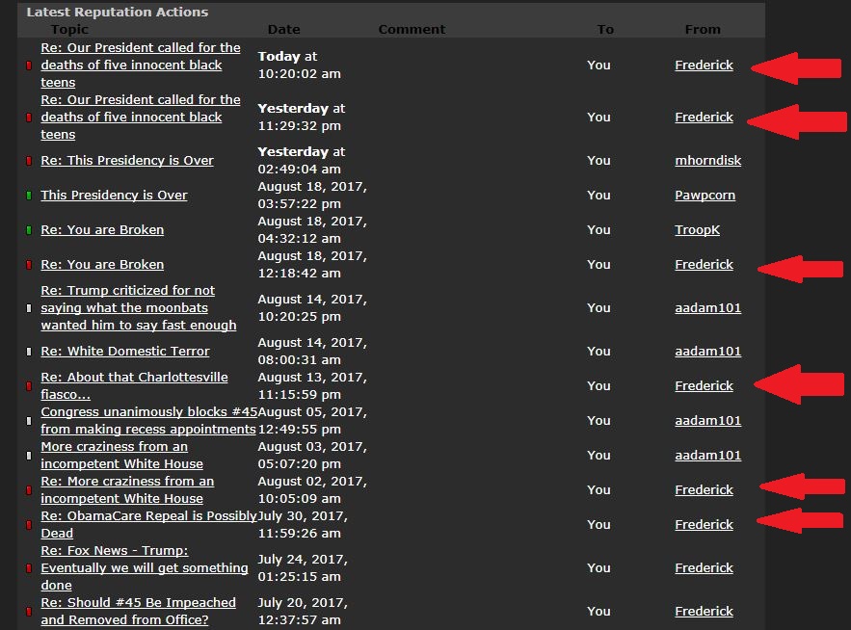Open Pawpcorn's profile link
Image resolution: width=851 pixels, height=630 pixels.
click(705, 196)
